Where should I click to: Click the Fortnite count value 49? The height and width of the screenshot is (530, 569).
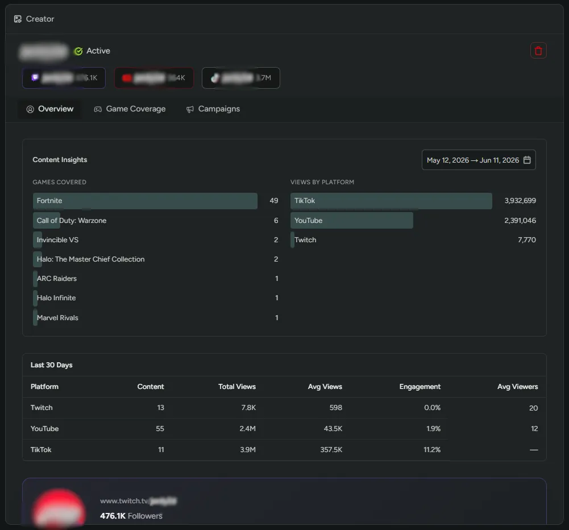tap(274, 201)
